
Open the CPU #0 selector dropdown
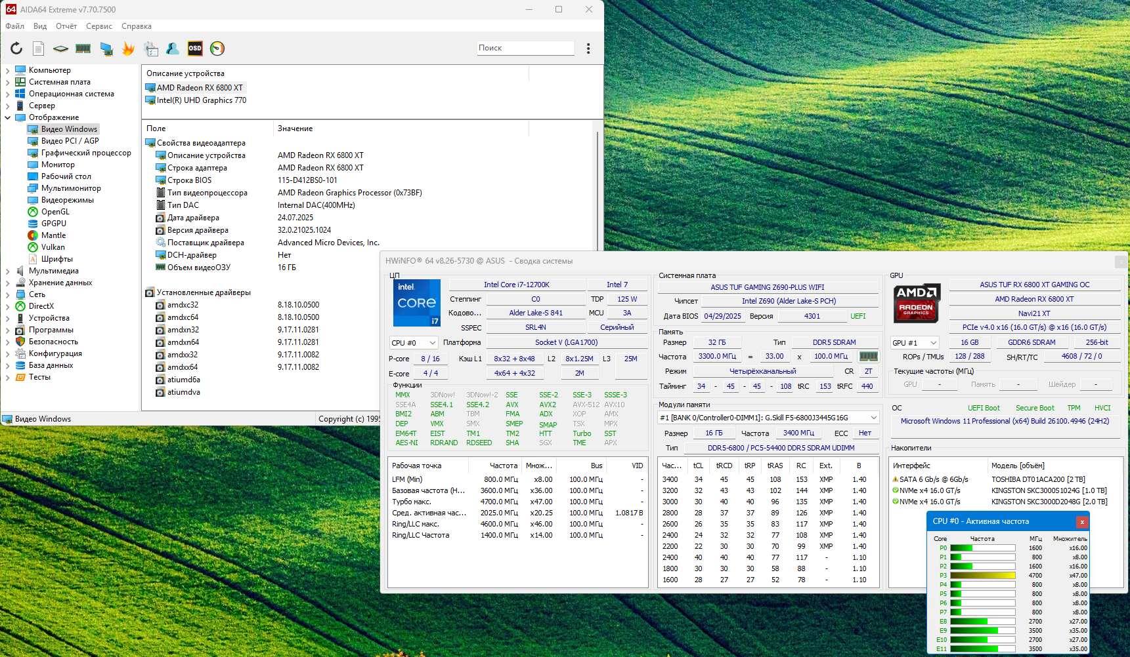(x=414, y=343)
